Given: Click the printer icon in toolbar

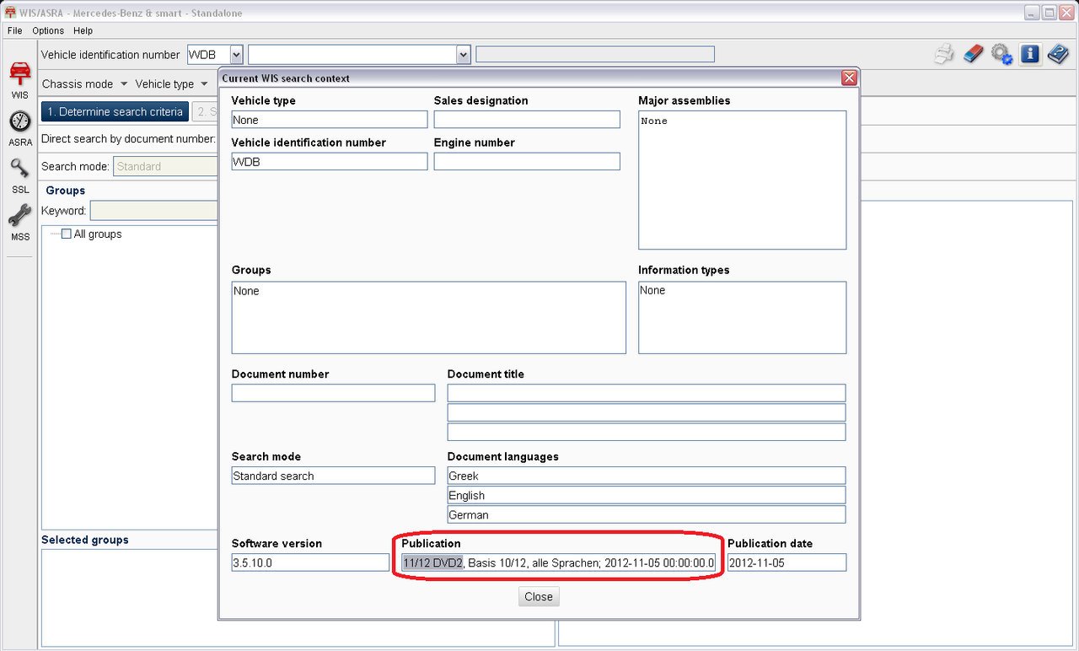Looking at the screenshot, I should (944, 55).
